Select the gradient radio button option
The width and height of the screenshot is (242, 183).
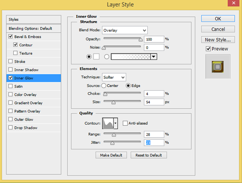107,57
